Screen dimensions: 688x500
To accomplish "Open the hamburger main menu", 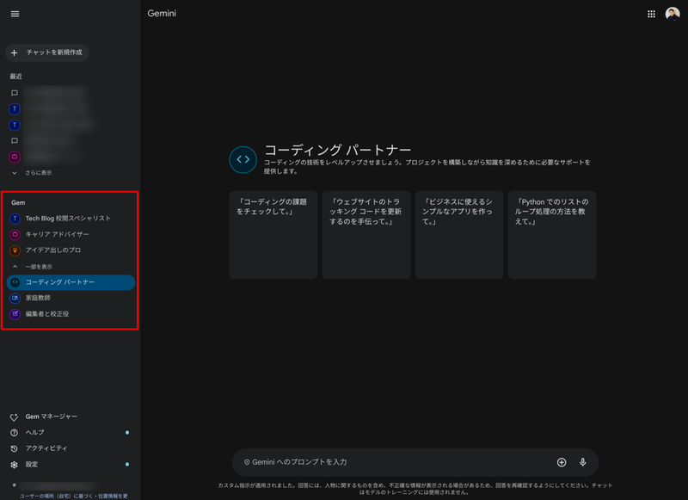I will [15, 14].
